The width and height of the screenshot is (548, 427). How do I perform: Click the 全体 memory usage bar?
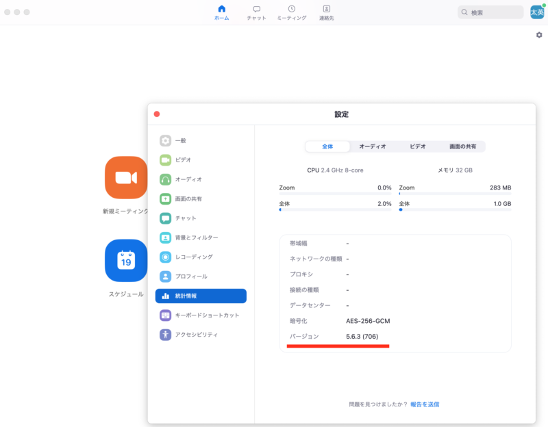click(455, 209)
